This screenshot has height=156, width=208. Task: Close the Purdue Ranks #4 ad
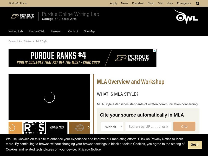[x=155, y=51]
